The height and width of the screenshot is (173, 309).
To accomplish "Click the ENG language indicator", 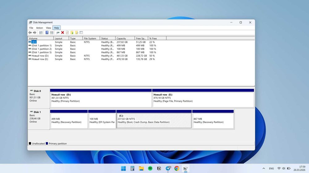I will coord(271,168).
